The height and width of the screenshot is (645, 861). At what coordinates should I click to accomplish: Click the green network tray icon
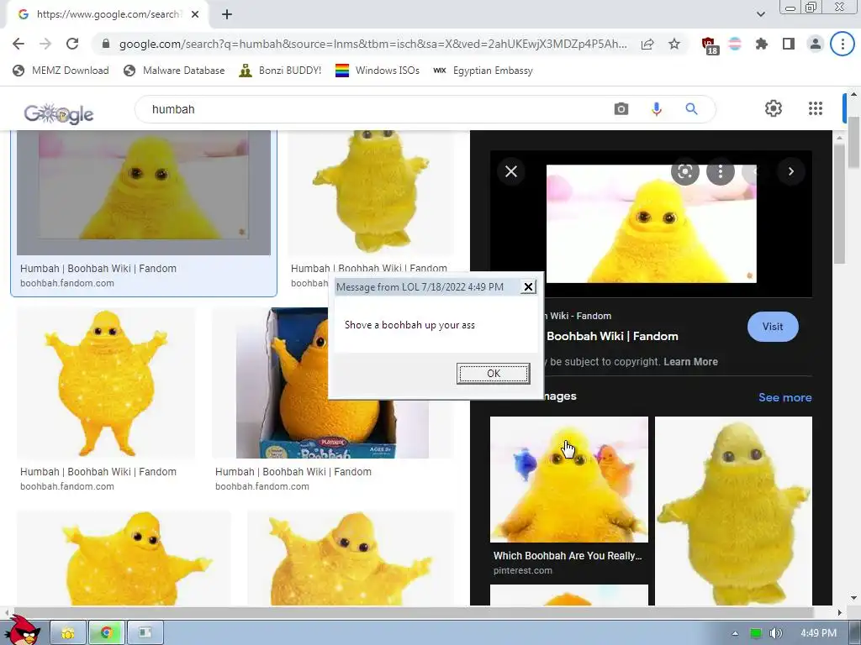tap(756, 633)
